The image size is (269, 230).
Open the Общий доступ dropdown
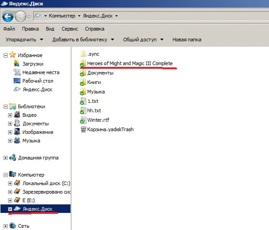click(143, 40)
